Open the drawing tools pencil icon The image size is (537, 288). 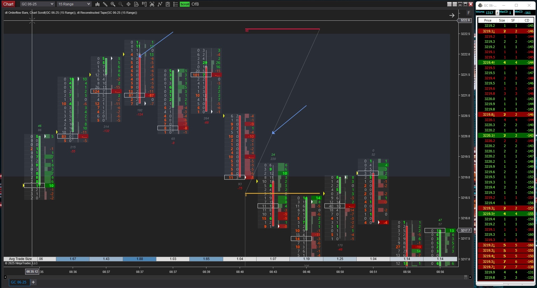pyautogui.click(x=105, y=4)
